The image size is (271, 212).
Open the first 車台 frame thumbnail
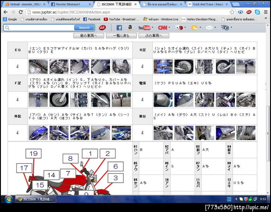[x=163, y=133]
